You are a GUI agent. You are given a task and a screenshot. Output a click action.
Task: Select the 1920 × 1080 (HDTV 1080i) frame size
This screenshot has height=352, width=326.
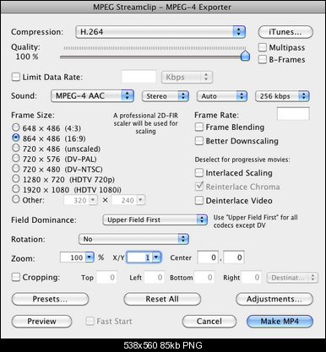tap(16, 188)
